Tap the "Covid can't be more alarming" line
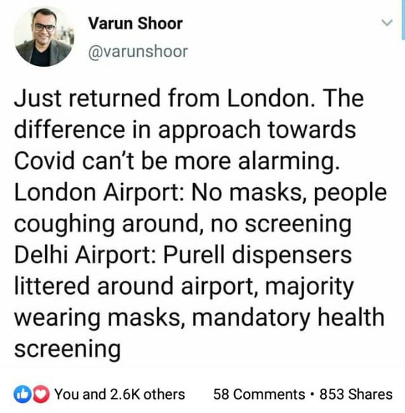405x413 pixels. pos(177,161)
